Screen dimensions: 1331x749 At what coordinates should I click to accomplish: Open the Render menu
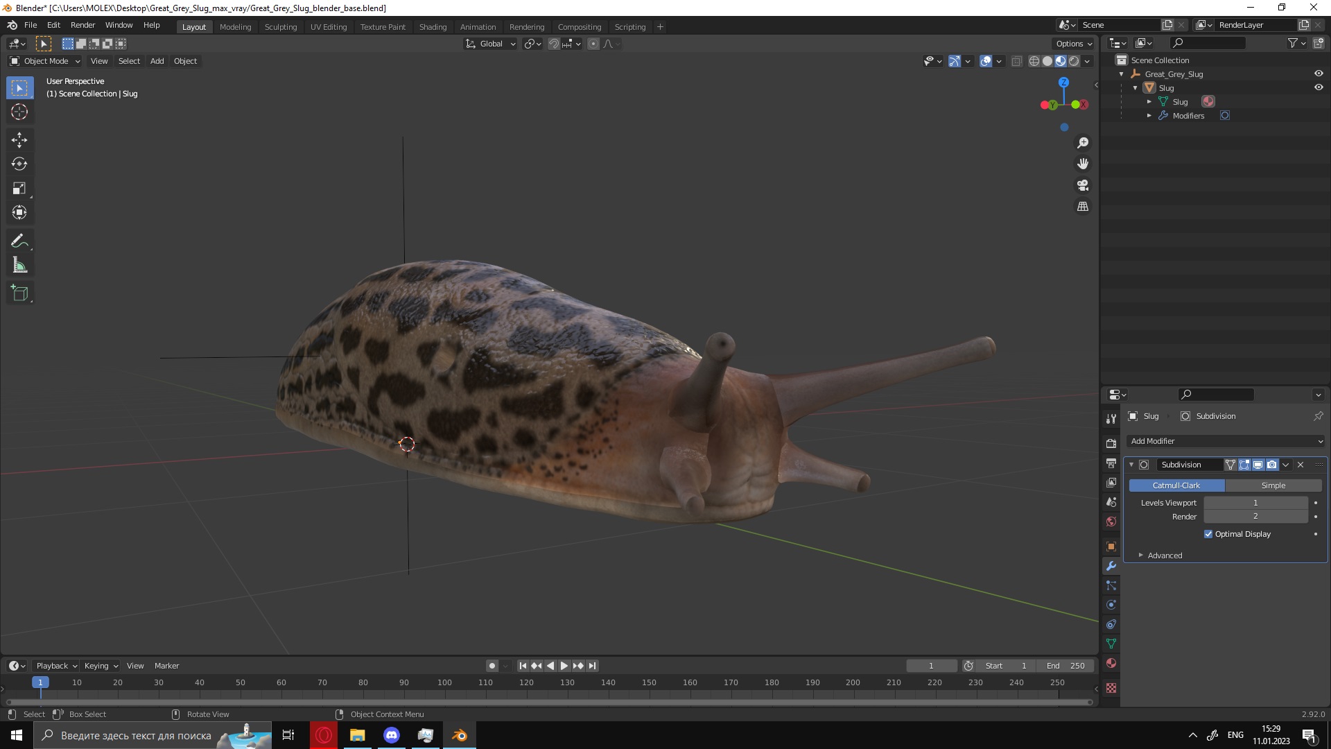[x=82, y=25]
